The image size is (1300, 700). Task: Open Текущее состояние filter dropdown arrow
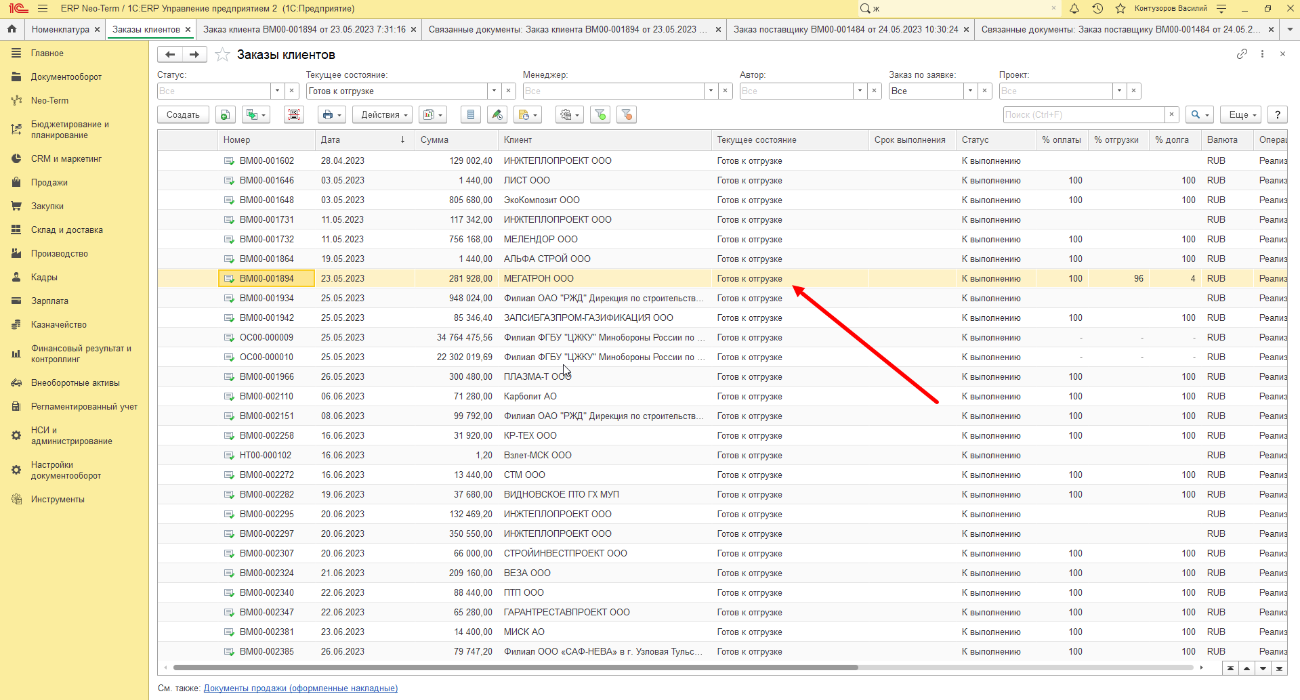[494, 91]
